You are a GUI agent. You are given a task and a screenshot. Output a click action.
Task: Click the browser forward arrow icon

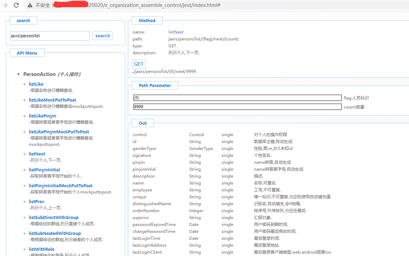click(5, 5)
